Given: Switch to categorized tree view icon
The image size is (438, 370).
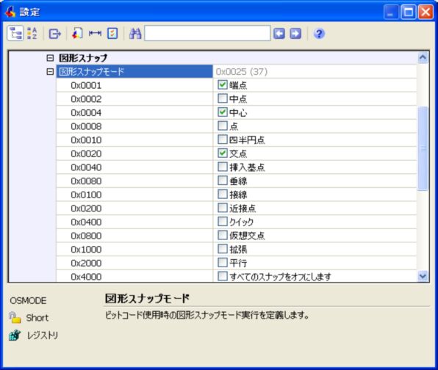Looking at the screenshot, I should tap(15, 34).
